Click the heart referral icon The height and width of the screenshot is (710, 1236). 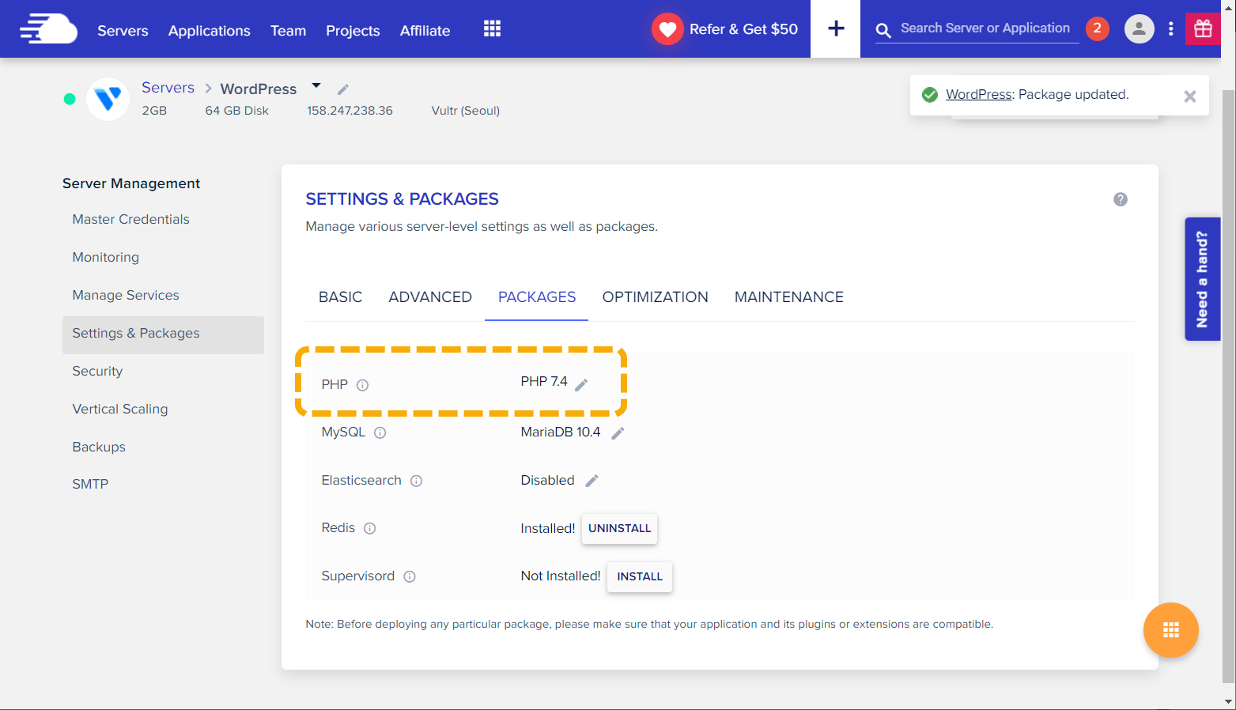coord(667,29)
